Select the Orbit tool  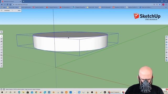click(x=1, y=66)
